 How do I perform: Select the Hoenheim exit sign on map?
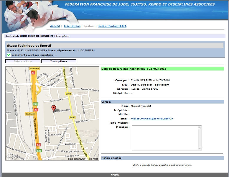point(33,68)
